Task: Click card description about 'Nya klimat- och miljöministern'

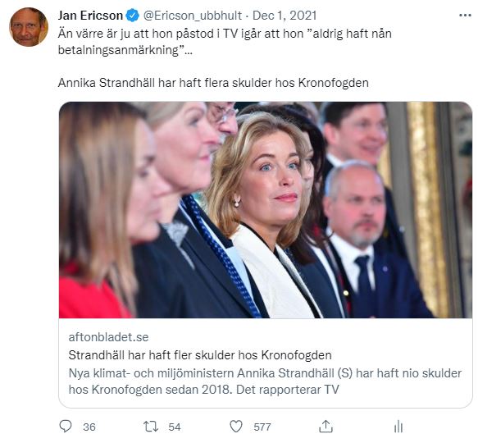Action: click(x=265, y=381)
